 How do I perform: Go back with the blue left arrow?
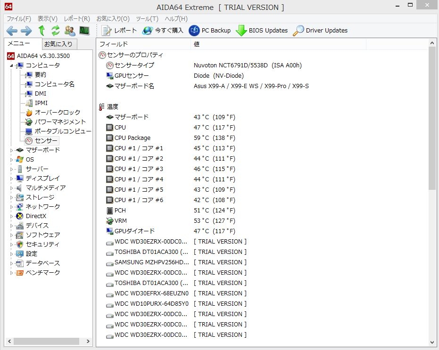(12, 31)
